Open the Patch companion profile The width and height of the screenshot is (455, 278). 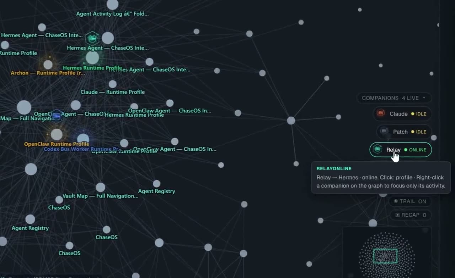(x=404, y=132)
